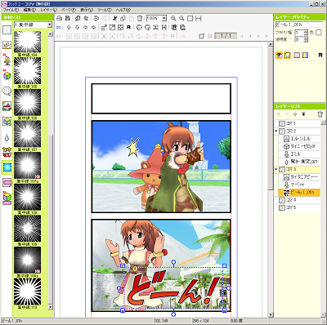Increase the フチドリ幅 border width stepper
The image size is (327, 325).
[x=306, y=31]
